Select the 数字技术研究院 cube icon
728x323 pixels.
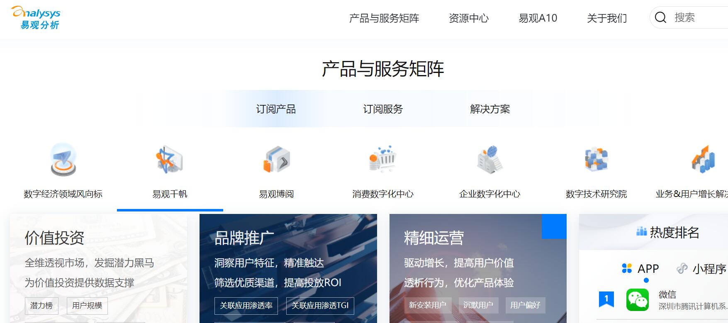pos(596,160)
